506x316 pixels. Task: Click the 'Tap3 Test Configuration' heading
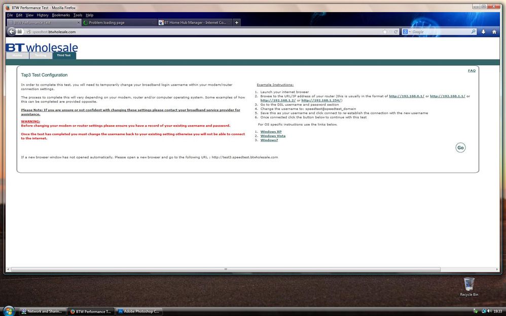44,75
